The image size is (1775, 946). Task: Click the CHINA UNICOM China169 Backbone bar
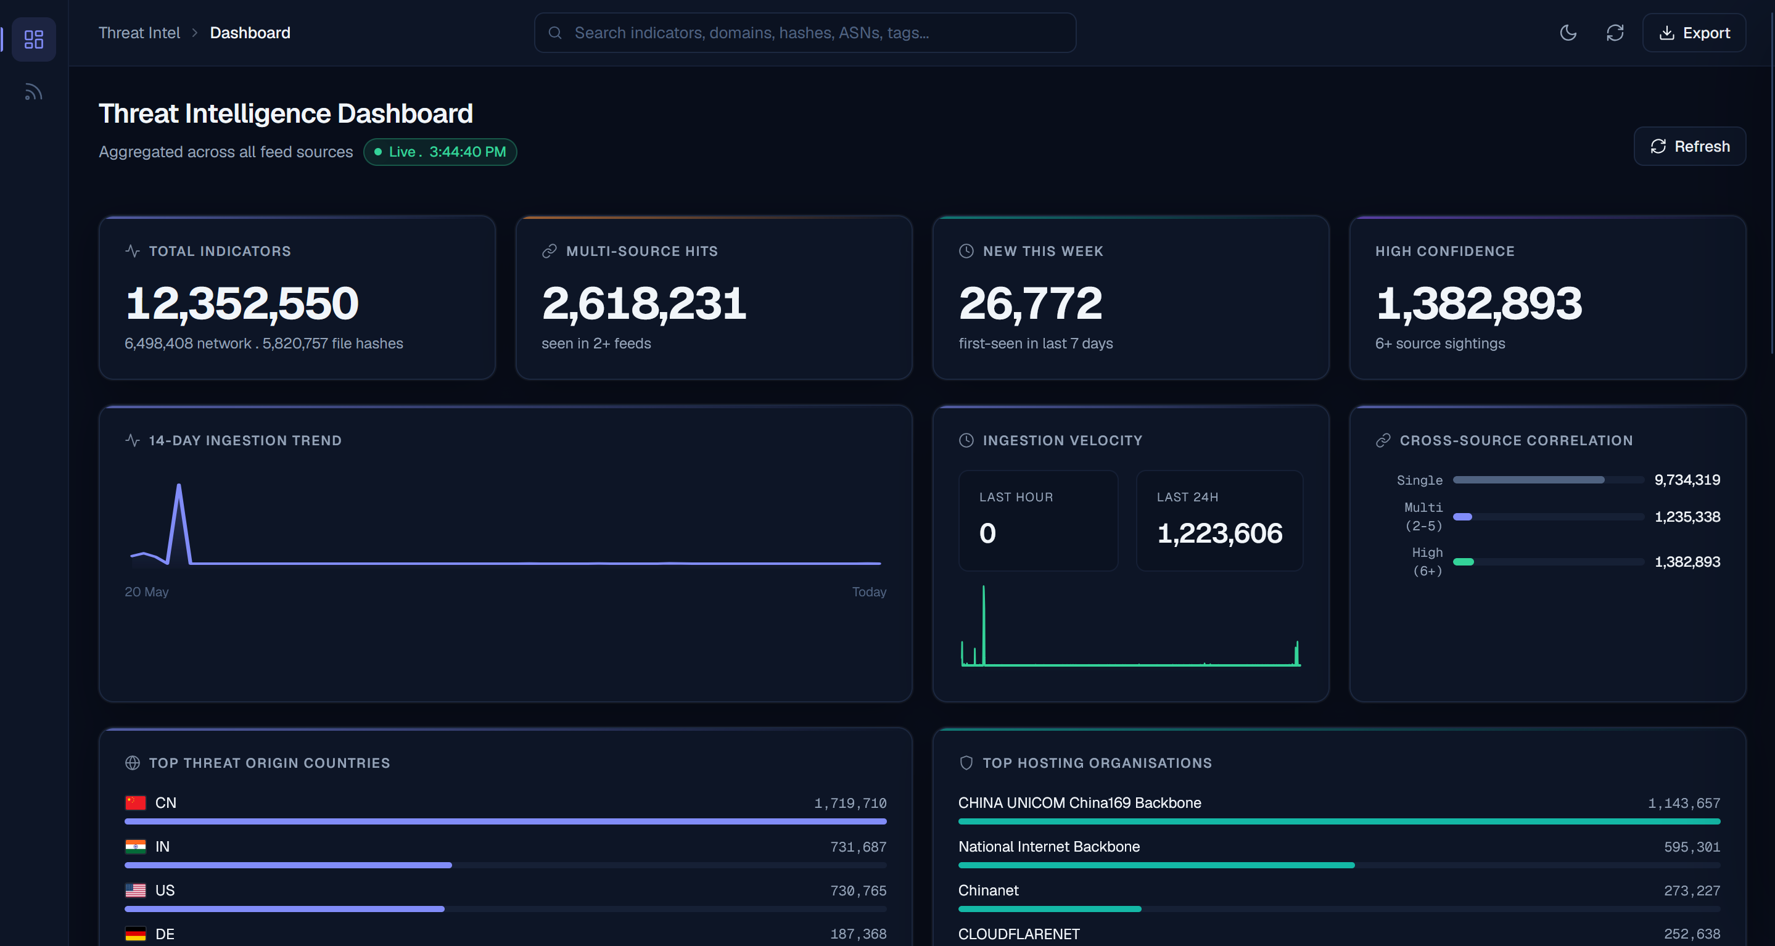click(1340, 821)
